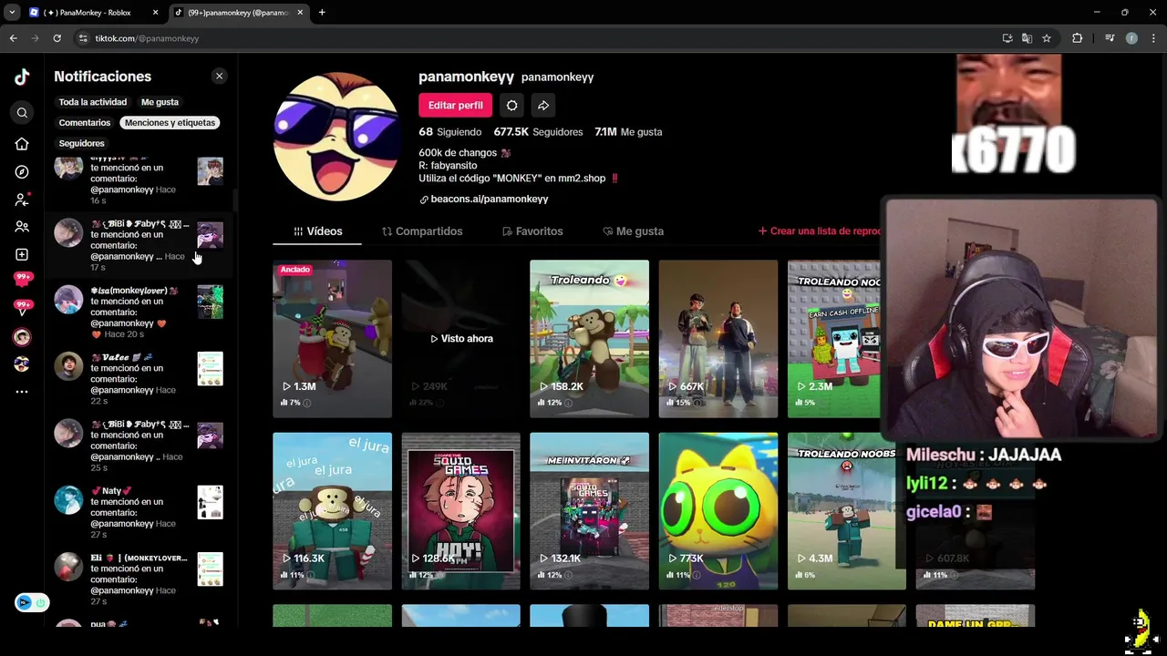Click the translate page icon

pyautogui.click(x=1027, y=38)
